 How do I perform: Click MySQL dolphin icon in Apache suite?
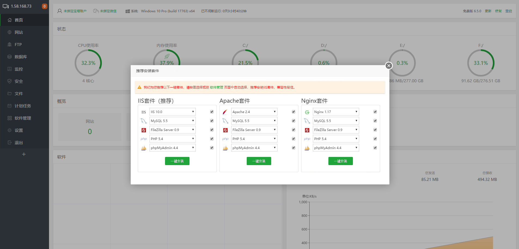coord(225,121)
